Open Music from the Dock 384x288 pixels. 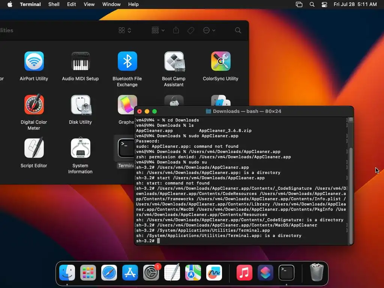(244, 273)
